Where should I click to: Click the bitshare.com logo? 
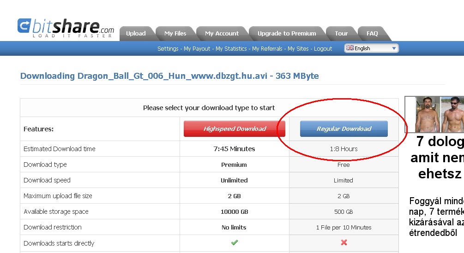pos(66,28)
